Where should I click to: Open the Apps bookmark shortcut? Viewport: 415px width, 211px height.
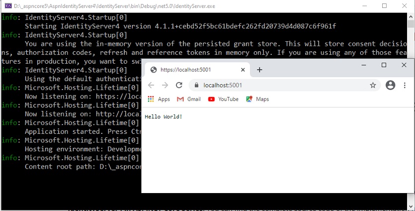[159, 99]
